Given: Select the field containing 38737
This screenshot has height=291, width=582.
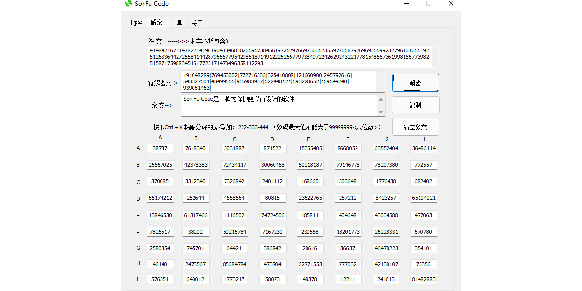Looking at the screenshot, I should (x=160, y=148).
